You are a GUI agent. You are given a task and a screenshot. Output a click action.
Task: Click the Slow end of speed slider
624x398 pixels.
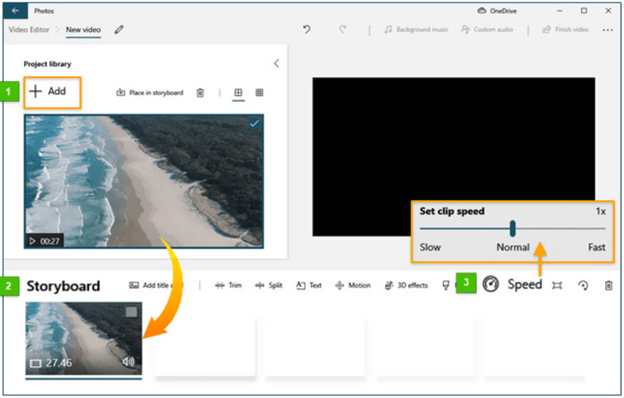[x=431, y=247]
